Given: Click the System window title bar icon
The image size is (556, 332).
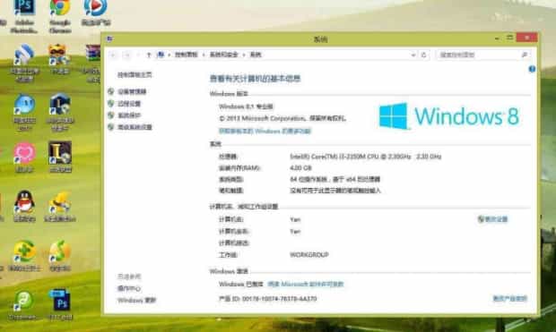Looking at the screenshot, I should pos(109,38).
